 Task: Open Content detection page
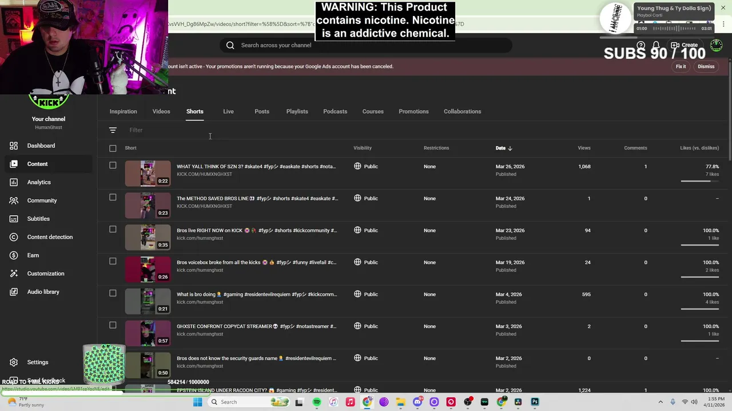click(50, 237)
